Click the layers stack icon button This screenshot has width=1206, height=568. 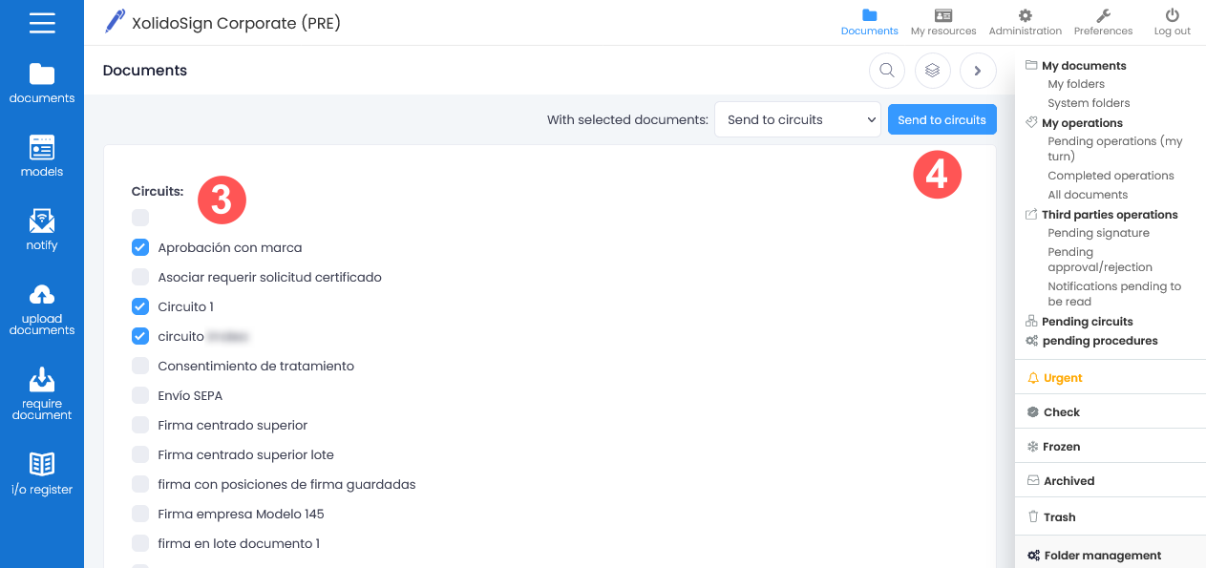[933, 70]
